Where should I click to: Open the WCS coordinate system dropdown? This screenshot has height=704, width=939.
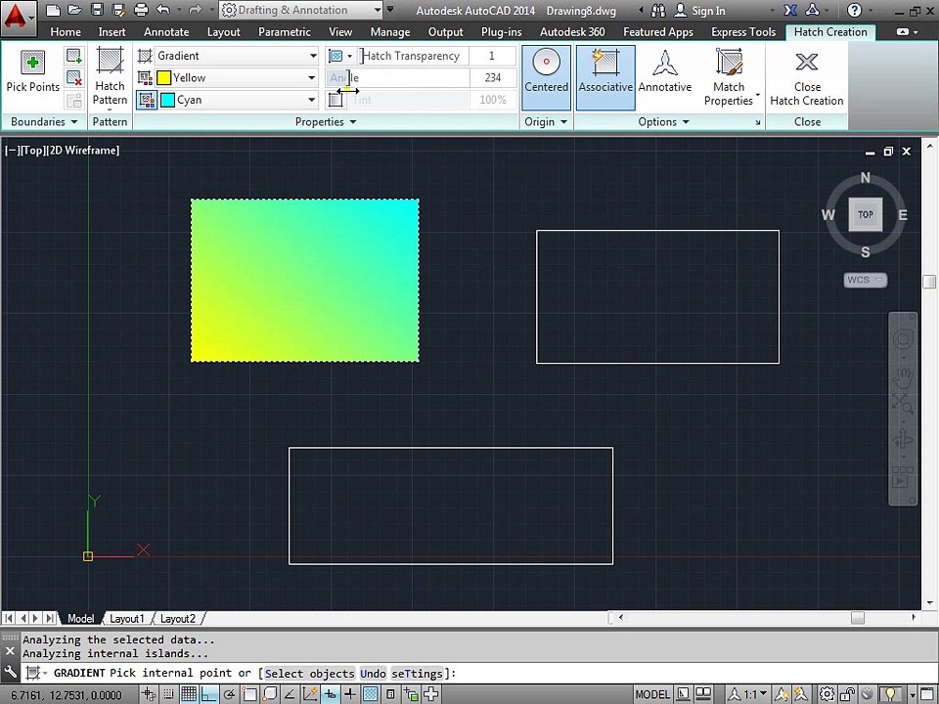866,280
